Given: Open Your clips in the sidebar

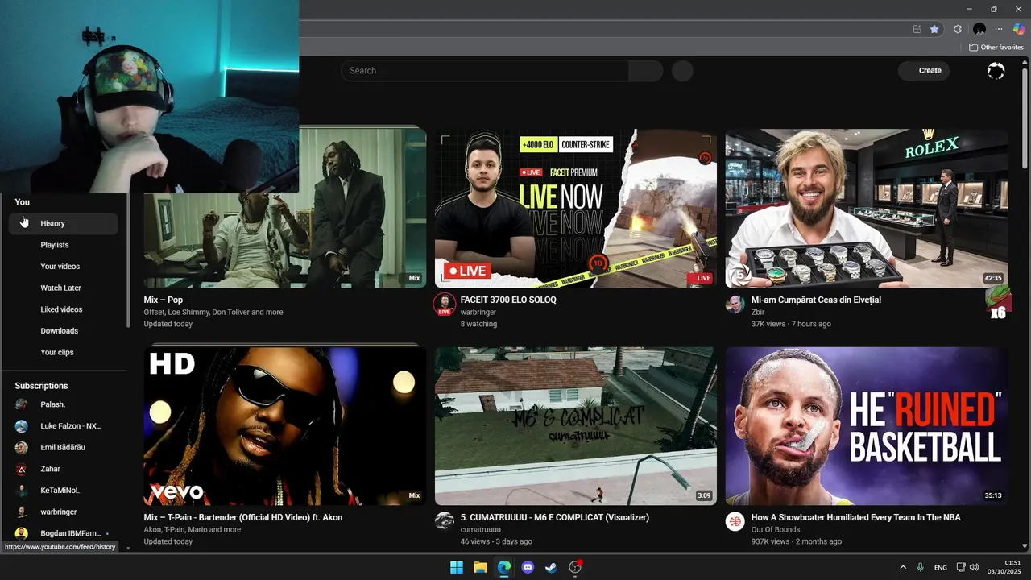Looking at the screenshot, I should 64,352.
